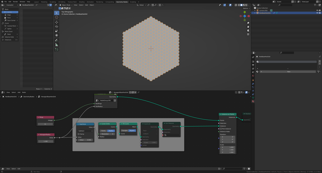Activate the Select Box tool
The image size is (322, 173).
coord(57,13)
